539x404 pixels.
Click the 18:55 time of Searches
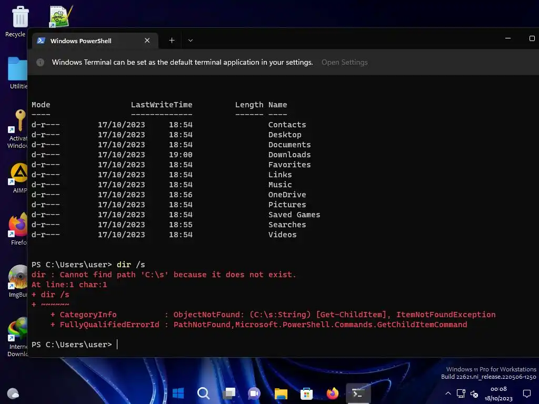click(x=181, y=224)
